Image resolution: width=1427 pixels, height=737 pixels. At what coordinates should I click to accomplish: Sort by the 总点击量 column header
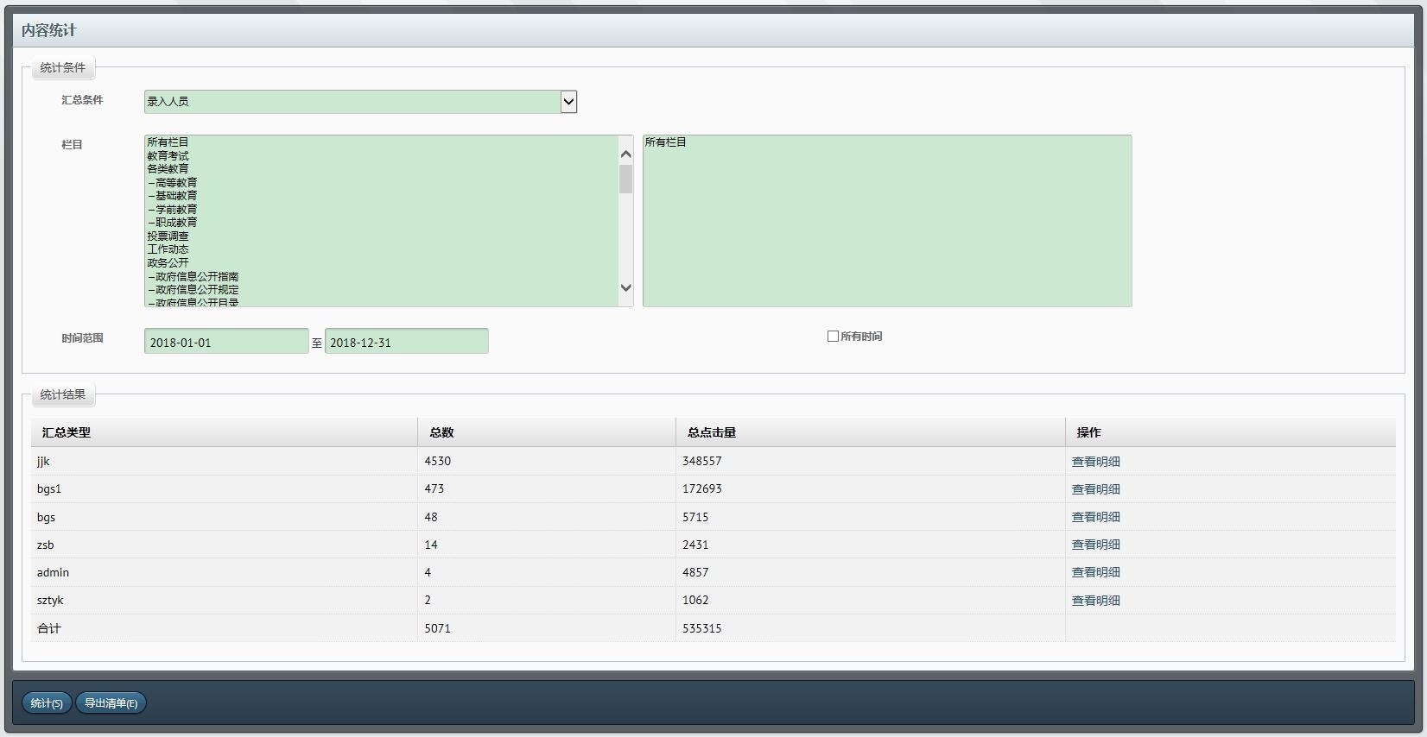(712, 432)
